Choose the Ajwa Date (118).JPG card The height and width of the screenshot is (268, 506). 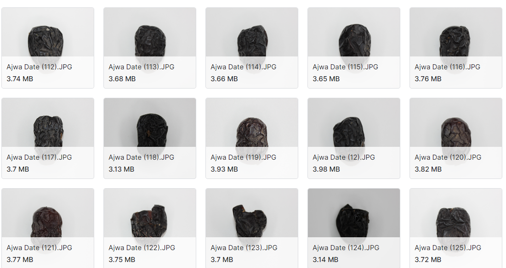click(150, 139)
